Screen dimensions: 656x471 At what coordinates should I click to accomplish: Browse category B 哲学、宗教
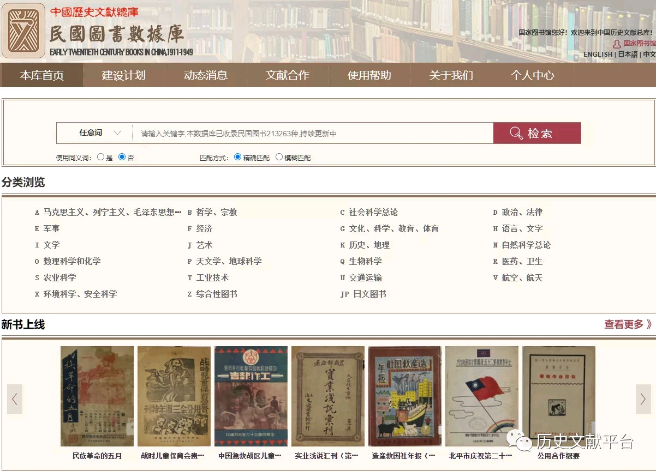coord(212,212)
